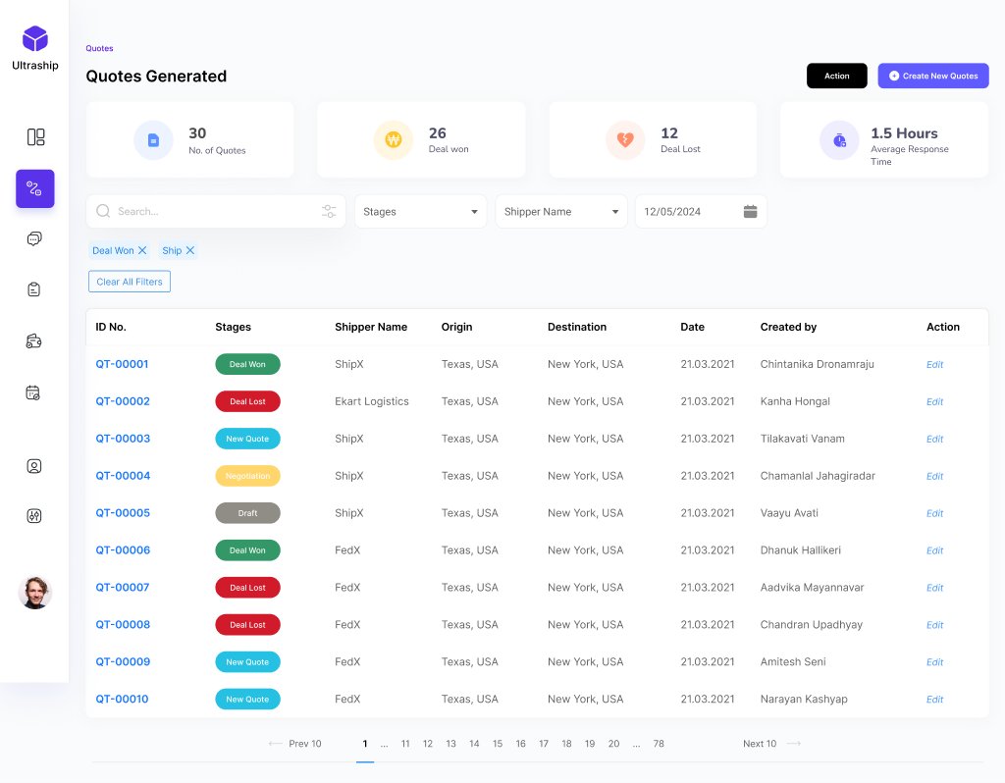Edit the QT-00002 row

tap(934, 401)
